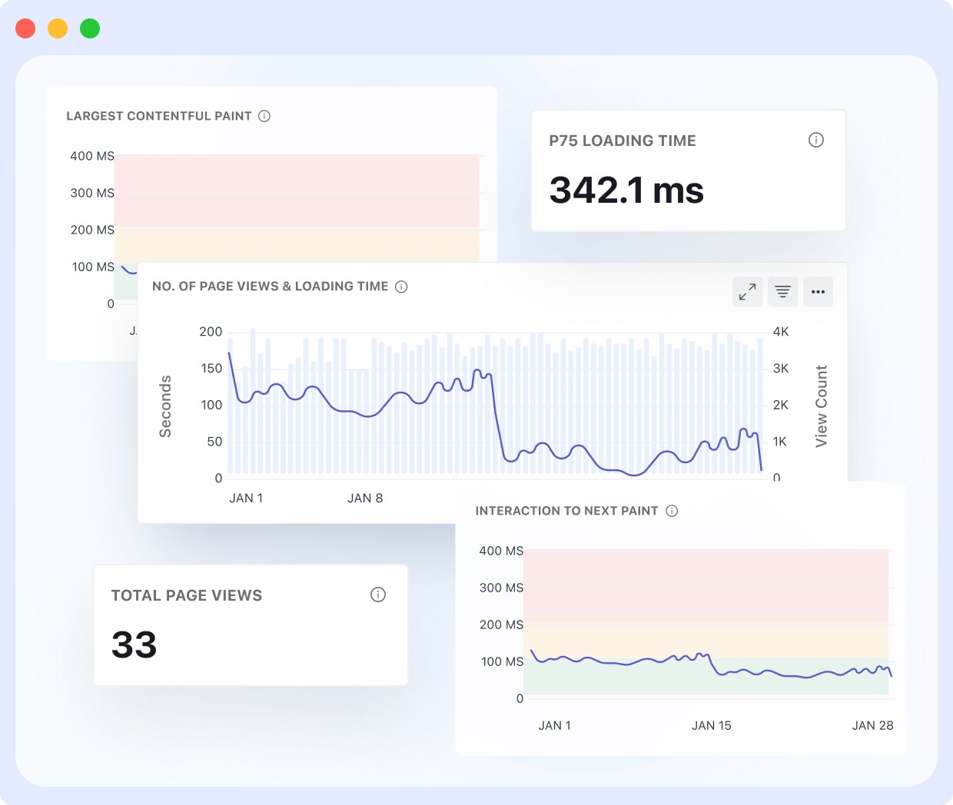Click the yellow minimize window button
This screenshot has height=805, width=953.
click(58, 28)
